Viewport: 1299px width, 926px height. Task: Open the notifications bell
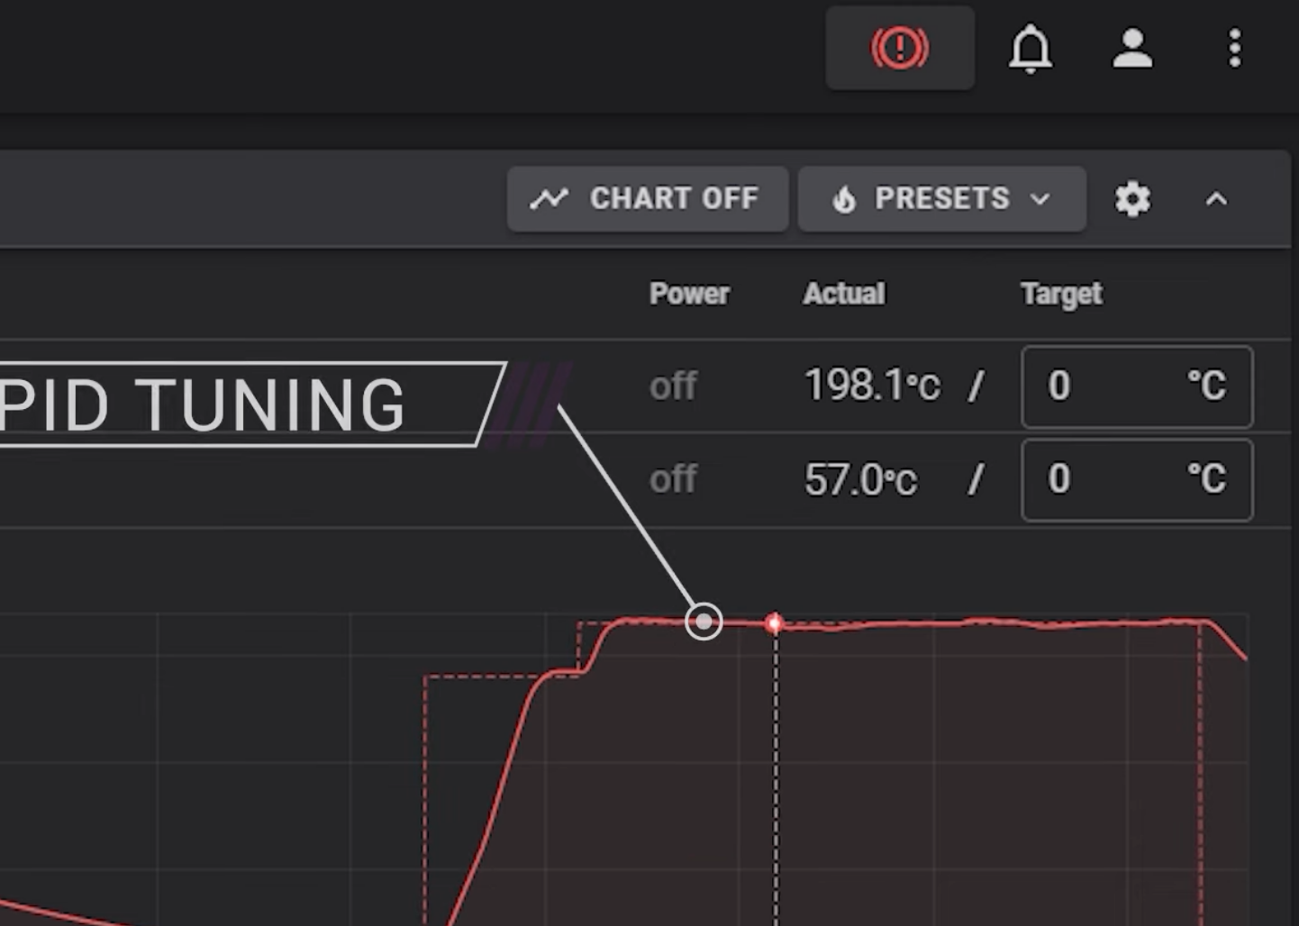pos(1031,49)
